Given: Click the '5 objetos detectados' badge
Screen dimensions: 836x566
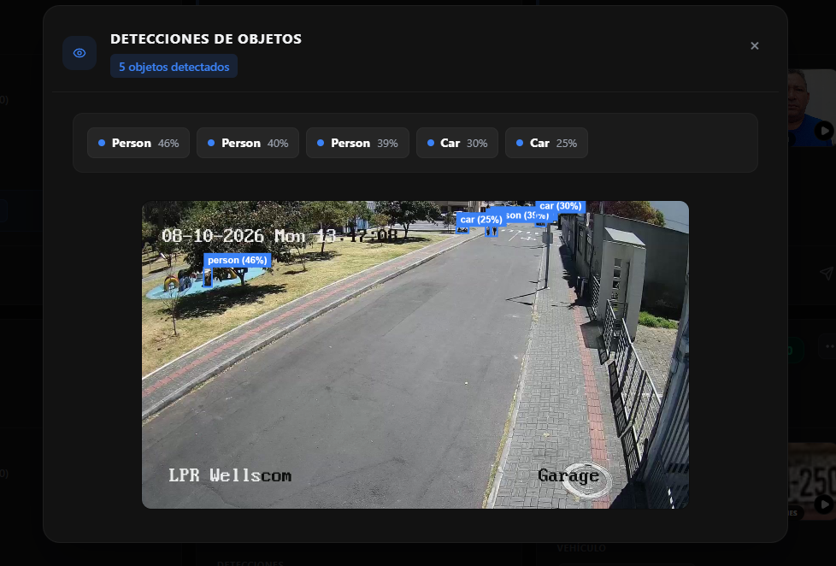Looking at the screenshot, I should click(x=174, y=67).
